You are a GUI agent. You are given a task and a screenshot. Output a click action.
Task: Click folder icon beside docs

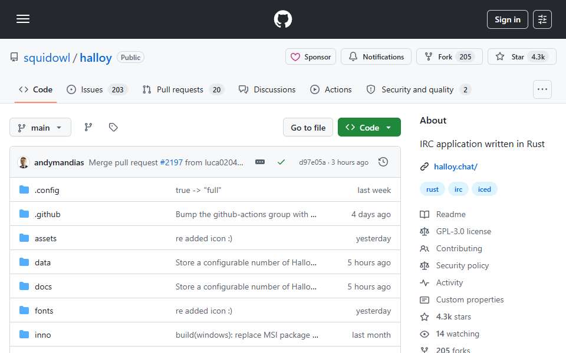(x=24, y=287)
